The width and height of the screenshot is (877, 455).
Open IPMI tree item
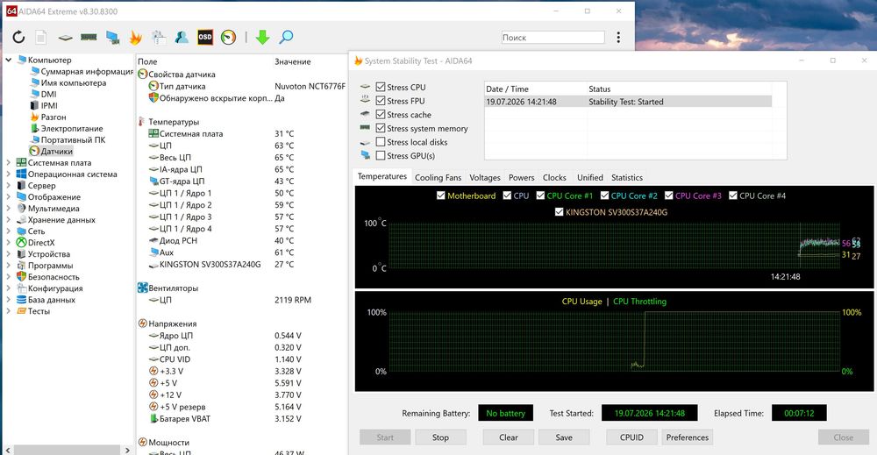pos(49,105)
